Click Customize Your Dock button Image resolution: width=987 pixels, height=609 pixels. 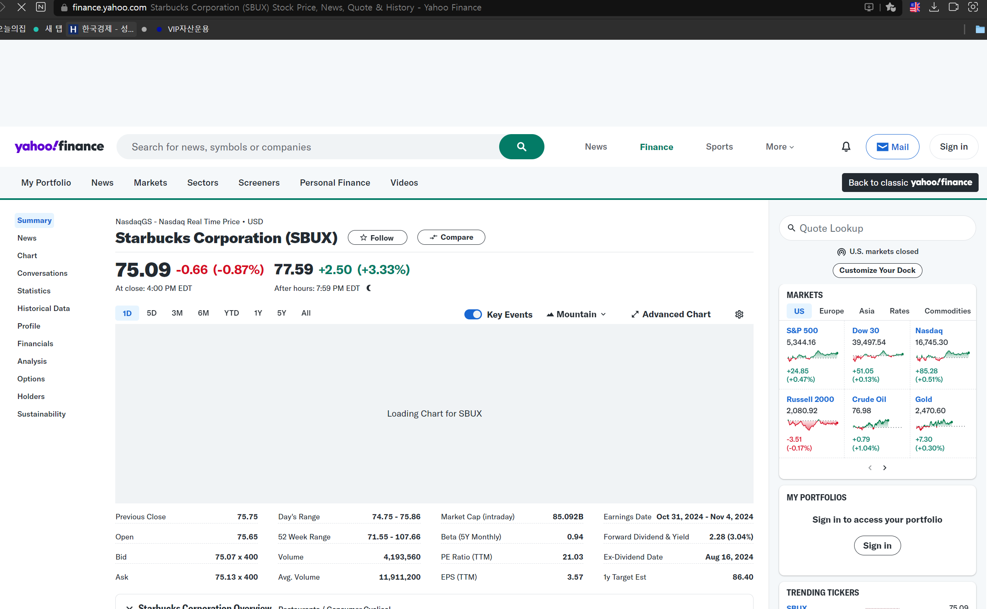[877, 270]
